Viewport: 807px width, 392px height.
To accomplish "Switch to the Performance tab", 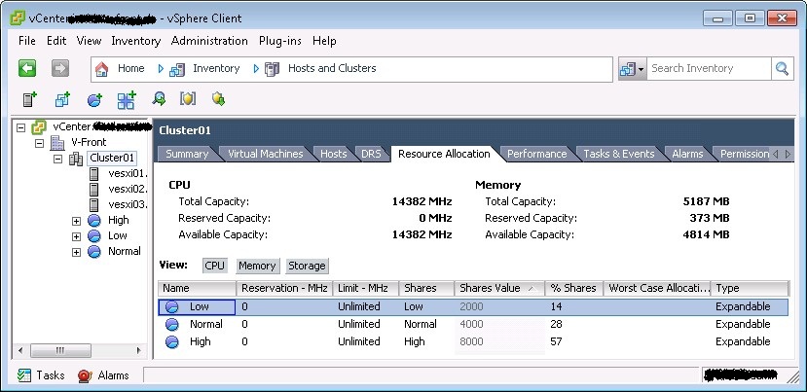I will coord(536,154).
